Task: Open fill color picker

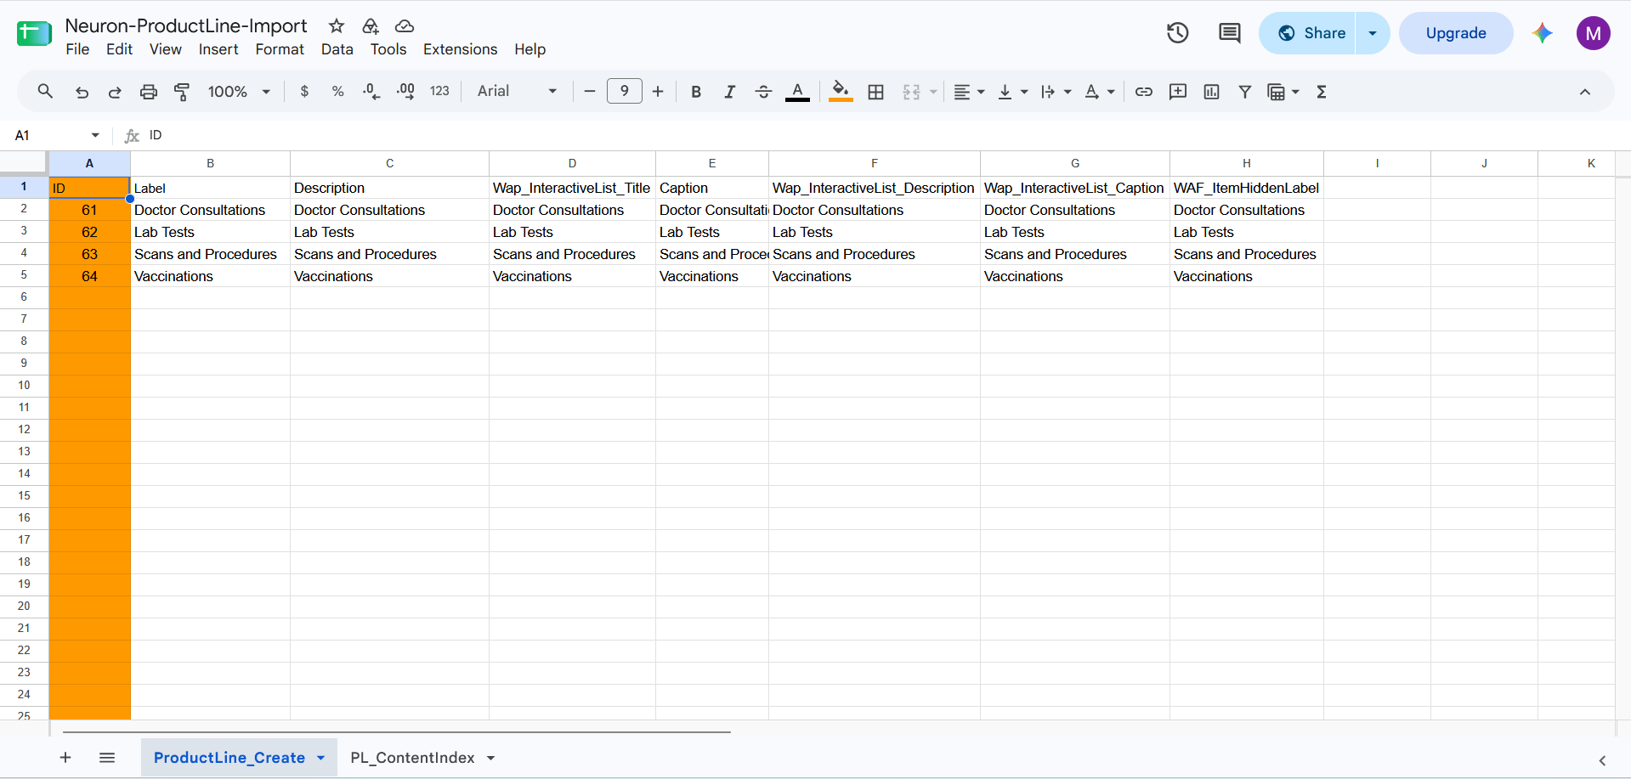Action: tap(841, 92)
